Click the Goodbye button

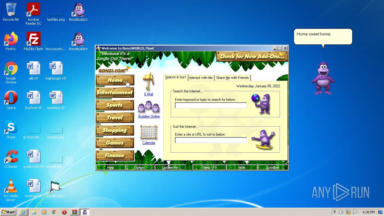(x=272, y=167)
